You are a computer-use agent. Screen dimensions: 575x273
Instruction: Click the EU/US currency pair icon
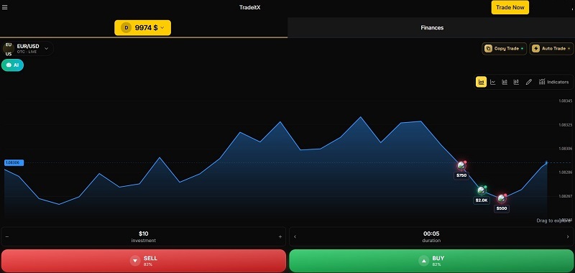click(x=9, y=49)
